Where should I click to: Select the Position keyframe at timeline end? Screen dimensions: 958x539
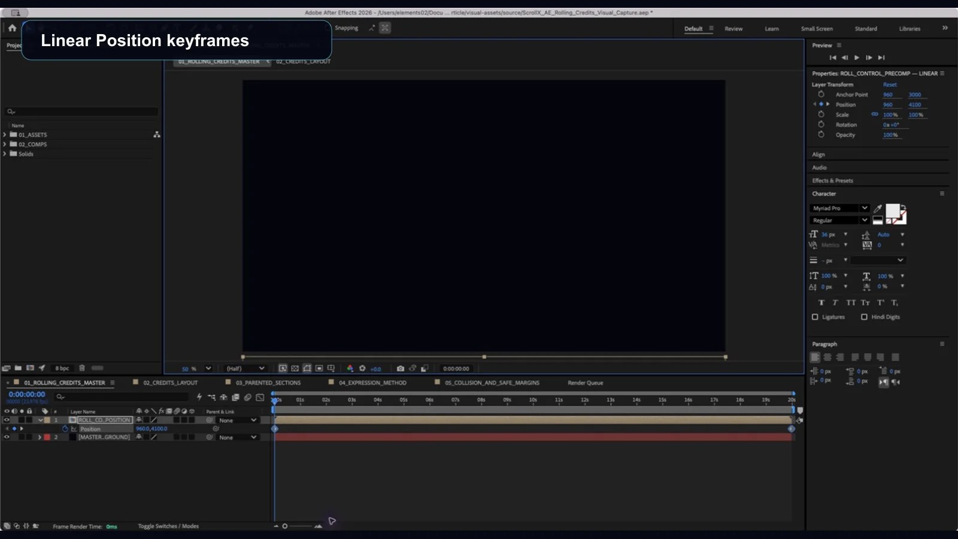click(x=792, y=429)
